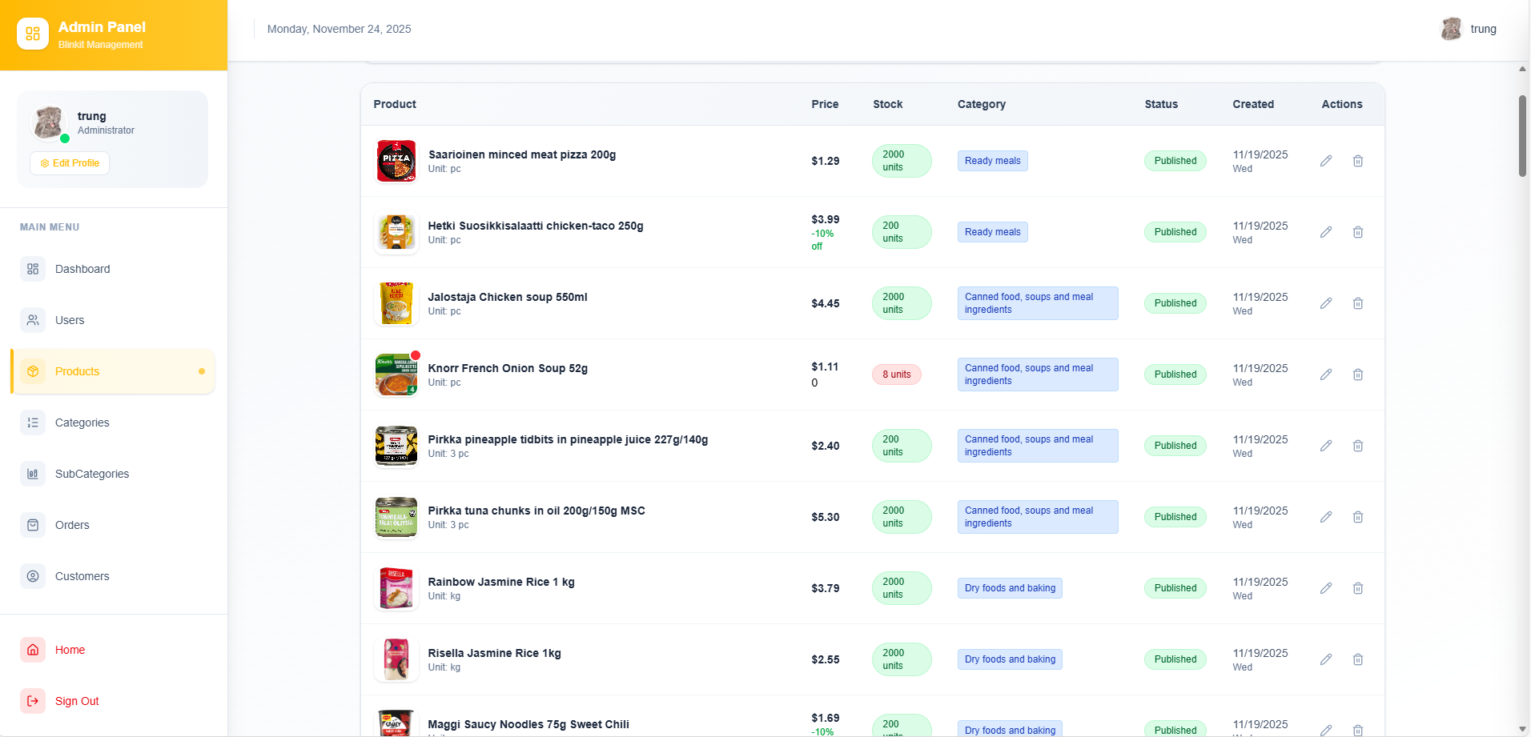
Task: Click the Ready meals tag for Saarioinen pizza
Action: [993, 161]
